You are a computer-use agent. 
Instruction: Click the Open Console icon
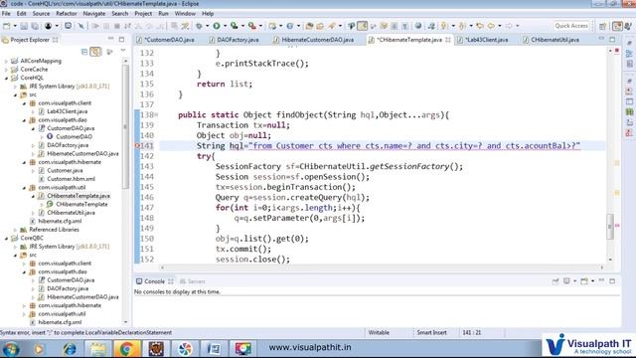pyautogui.click(x=584, y=280)
